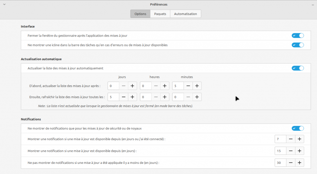
Task: Increase initial refresh delay minutes with plus
Action: 197,86
